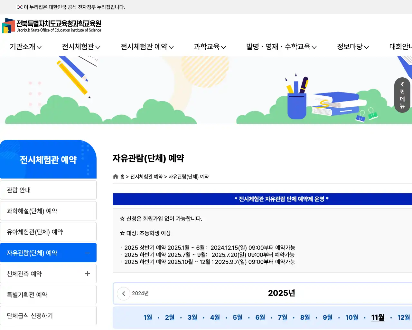
Task: Collapse the 자유관람(단체) 예약 sidebar section
Action: 87,253
